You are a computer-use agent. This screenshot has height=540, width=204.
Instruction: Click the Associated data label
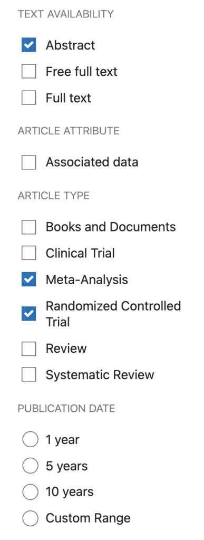92,162
